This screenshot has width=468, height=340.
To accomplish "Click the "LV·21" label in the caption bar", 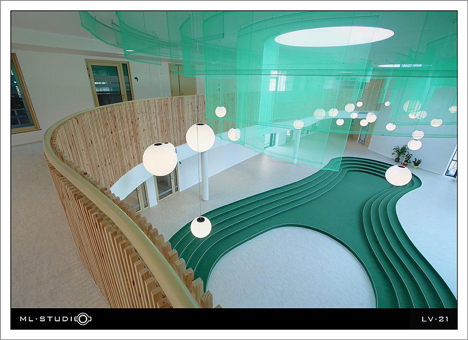I will (435, 319).
